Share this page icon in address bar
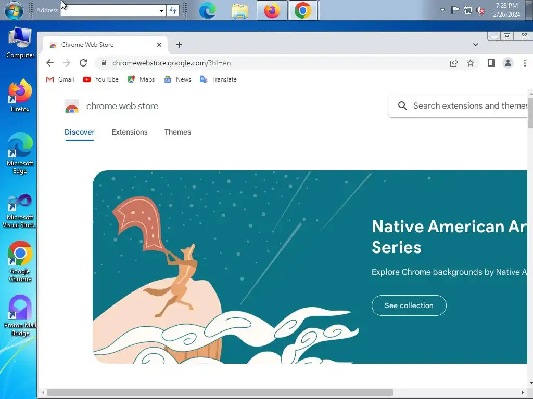 point(454,63)
